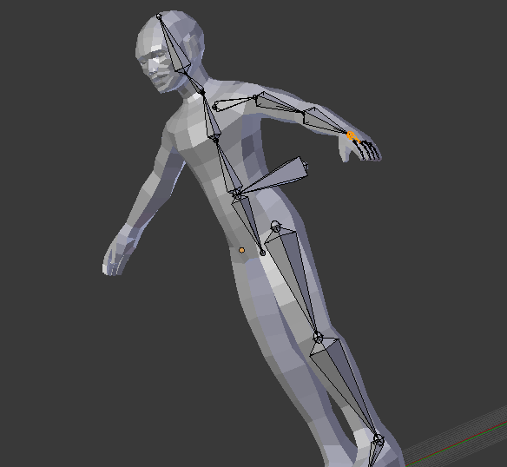Select the upper arm bone
Viewport: 507px width, 467px height.
[x=278, y=103]
